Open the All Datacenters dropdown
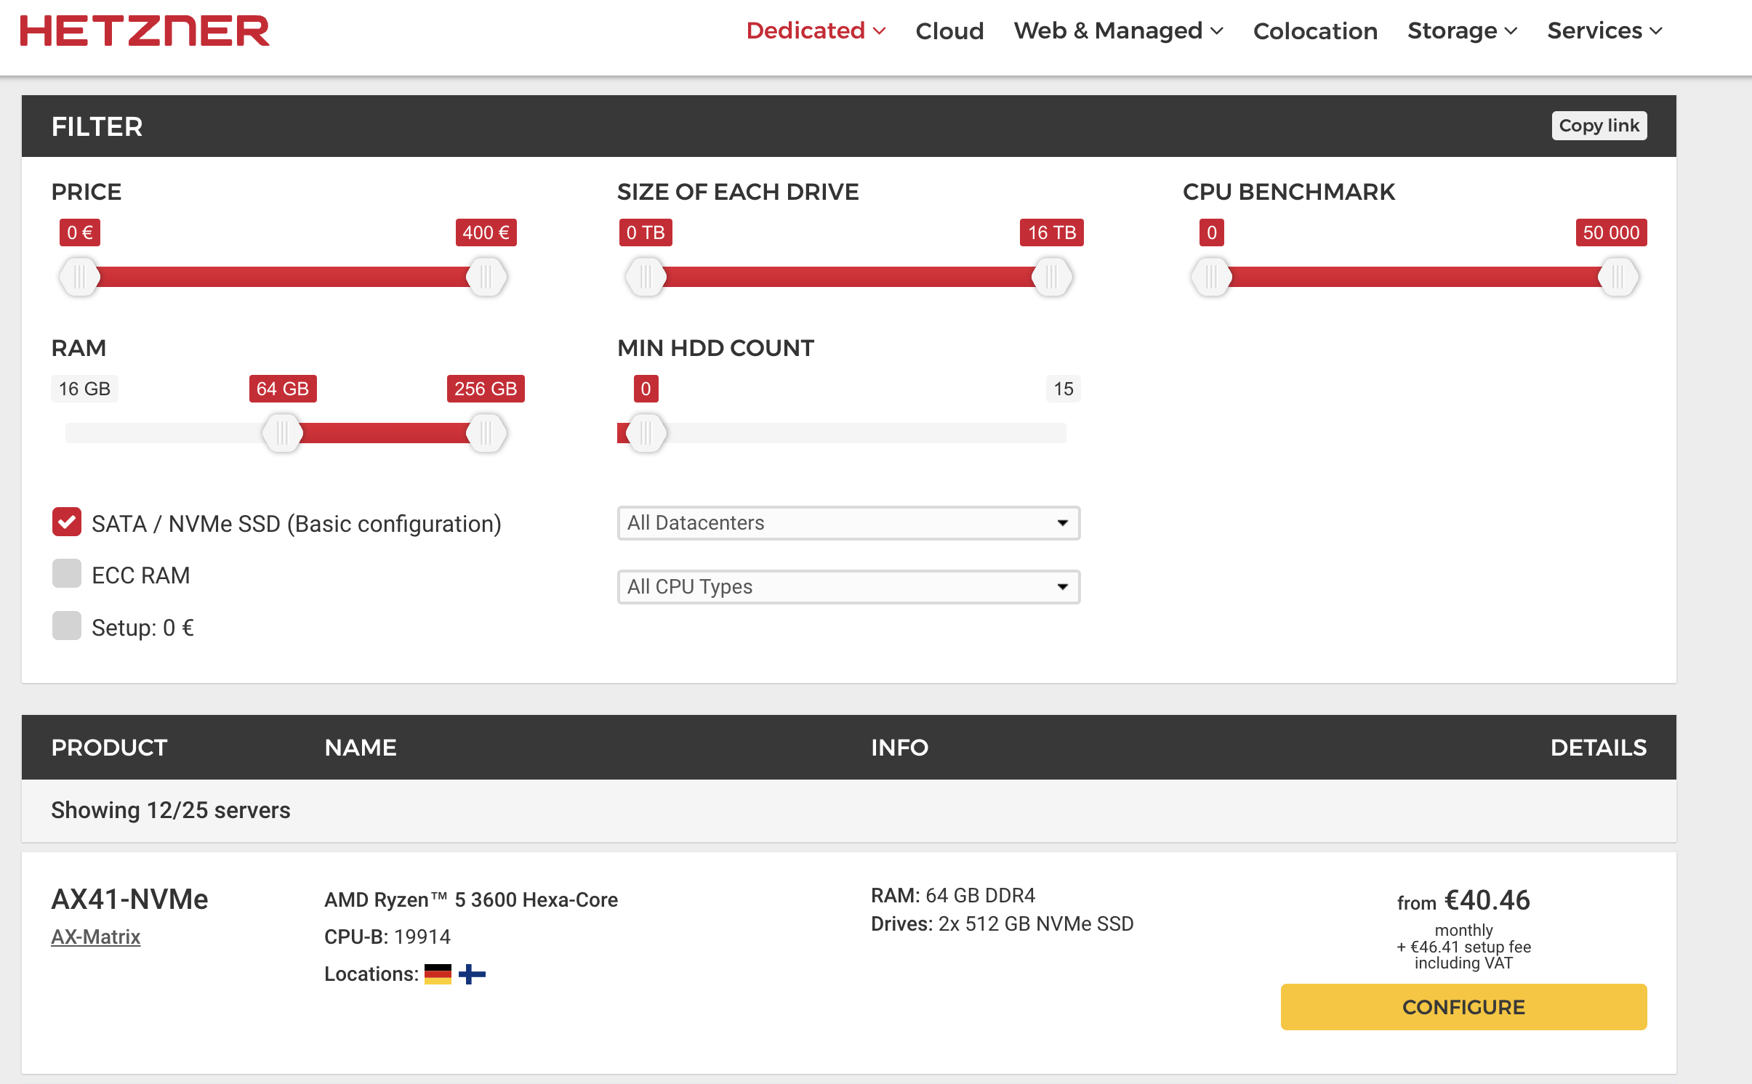1752x1084 pixels. coord(848,523)
